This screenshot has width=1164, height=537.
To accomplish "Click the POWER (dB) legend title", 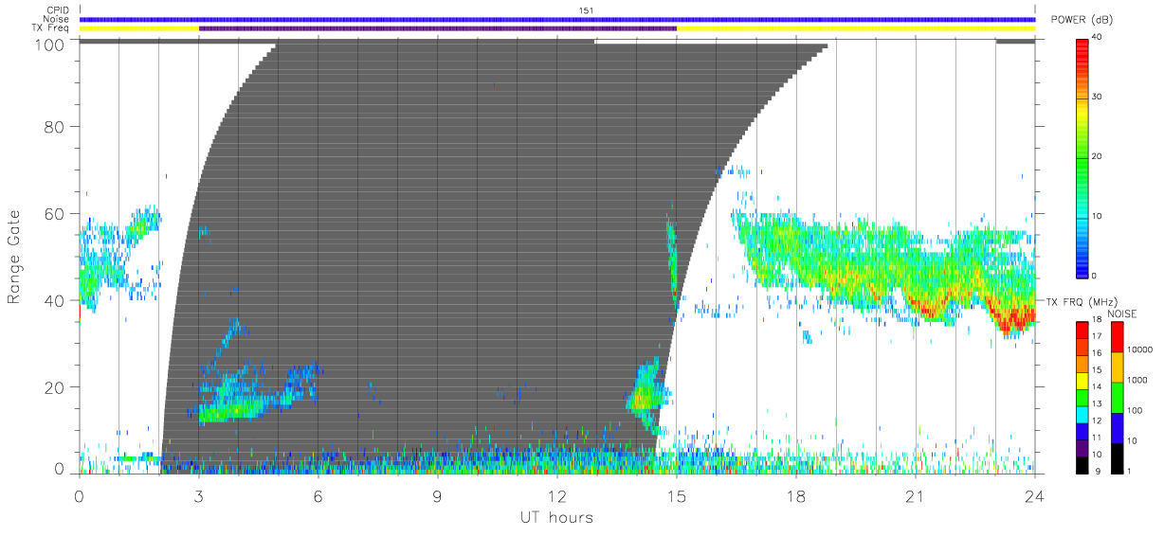I will click(x=1081, y=21).
